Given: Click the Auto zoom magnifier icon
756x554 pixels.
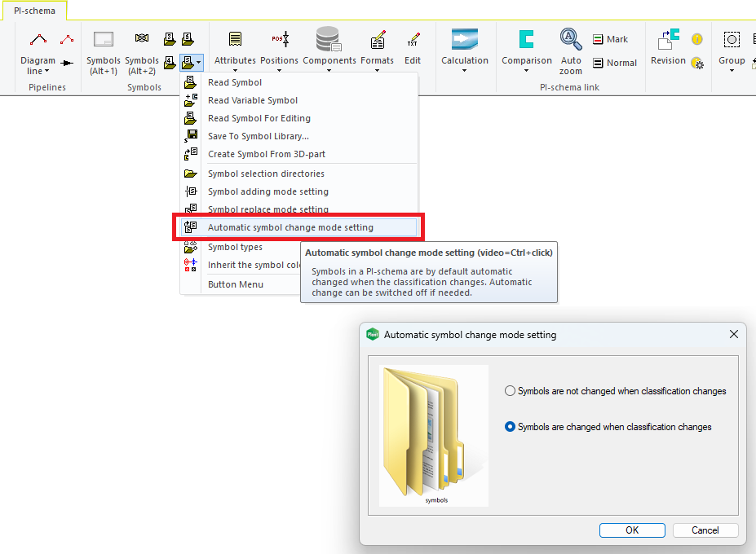Looking at the screenshot, I should click(571, 39).
